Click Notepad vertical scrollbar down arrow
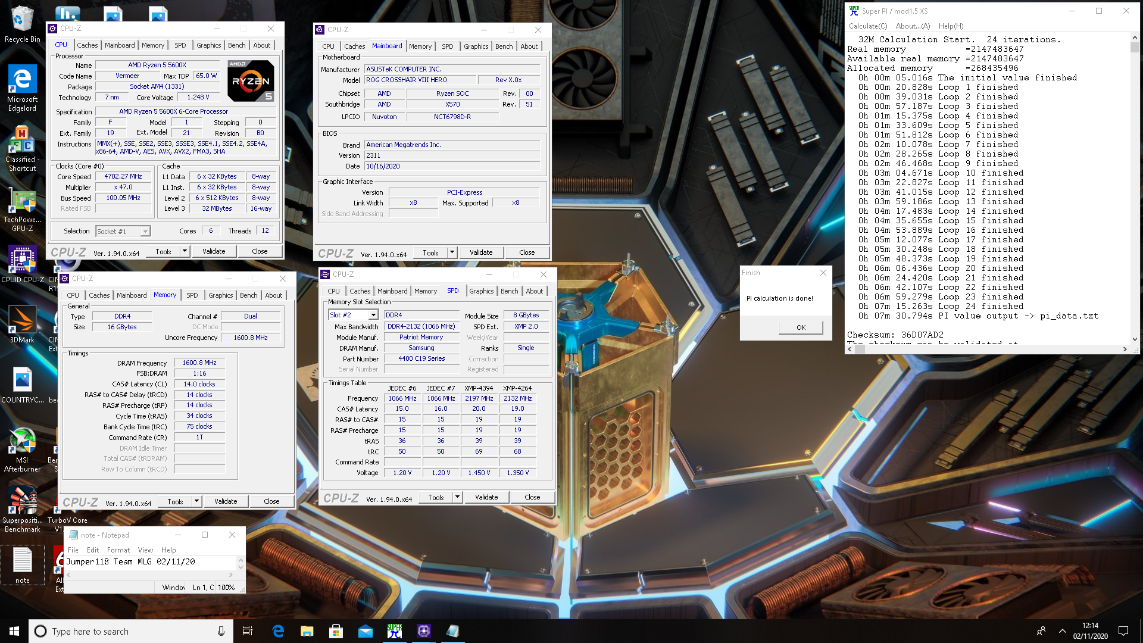Screen dimensions: 1143x643 click(241, 567)
